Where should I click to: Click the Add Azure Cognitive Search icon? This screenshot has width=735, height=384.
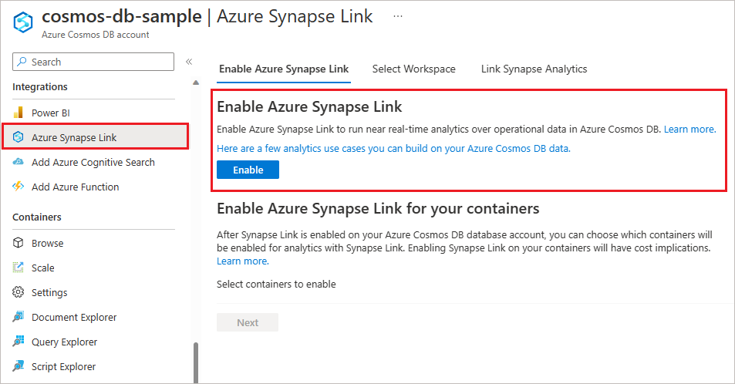coord(19,162)
